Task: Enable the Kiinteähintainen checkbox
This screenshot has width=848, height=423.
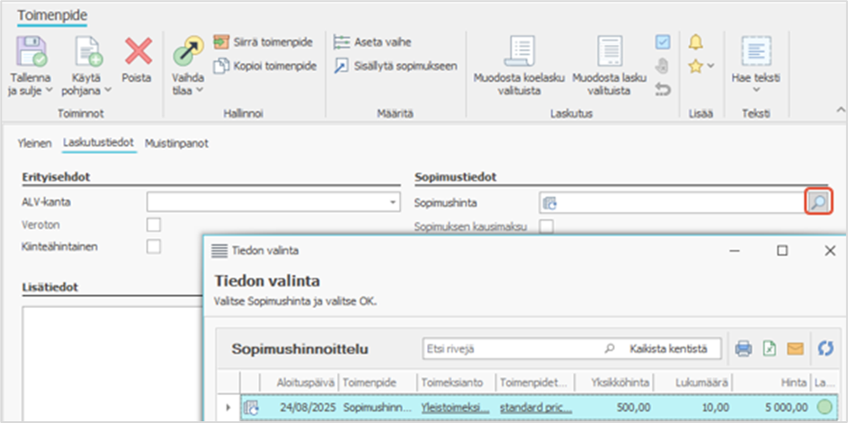Action: 154,246
